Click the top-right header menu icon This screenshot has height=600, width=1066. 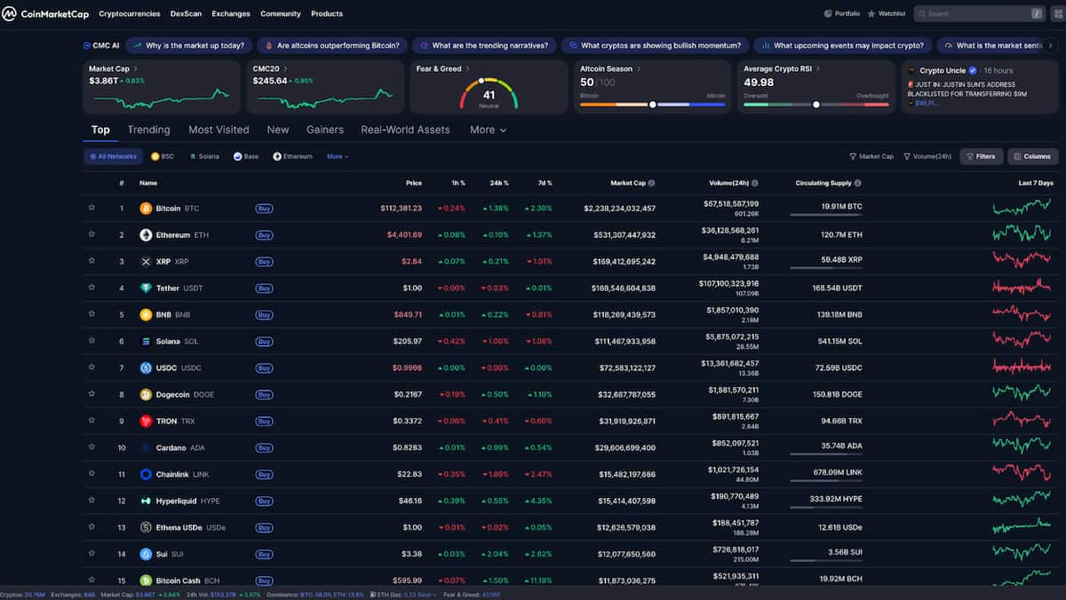pos(1058,13)
